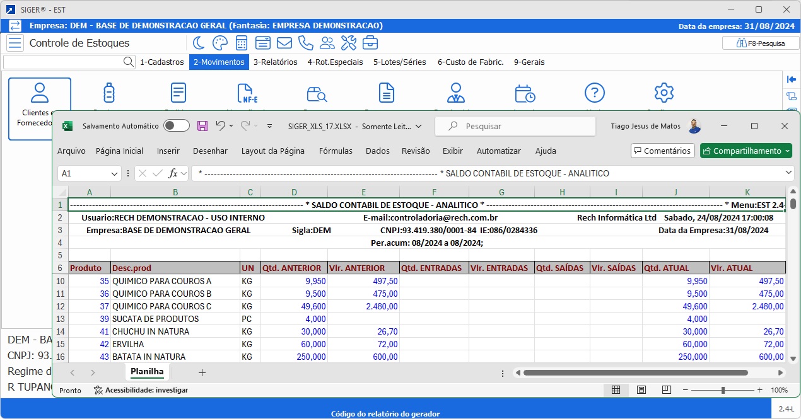Screen dimensions: 801x419
Task: Open the wrench and screwdriver tools icon
Action: point(349,43)
